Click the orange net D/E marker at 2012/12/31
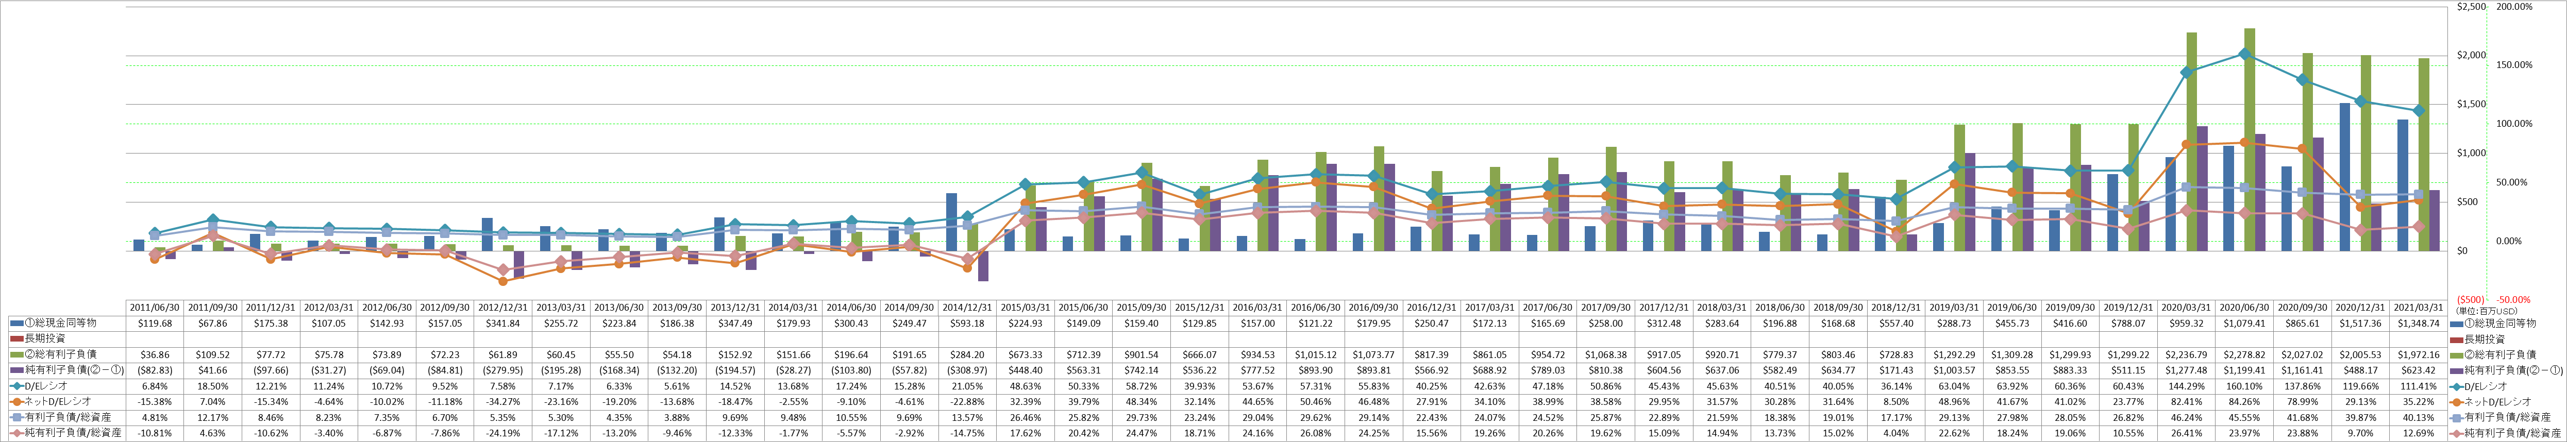2567x442 pixels. point(503,282)
